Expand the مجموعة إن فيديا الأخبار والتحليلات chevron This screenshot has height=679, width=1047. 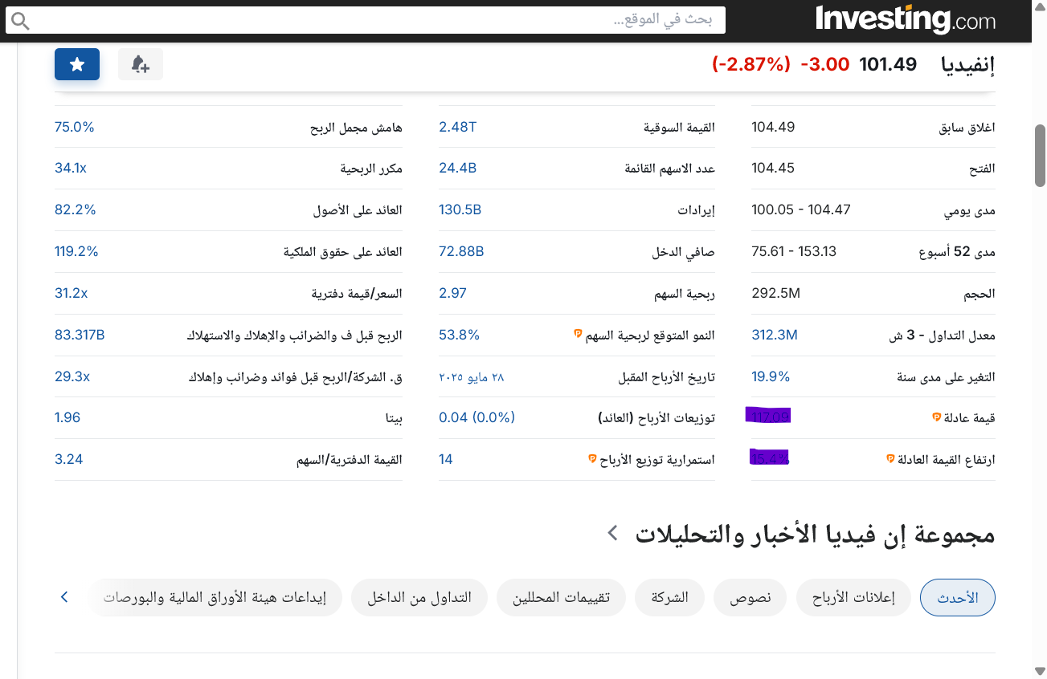pyautogui.click(x=612, y=532)
